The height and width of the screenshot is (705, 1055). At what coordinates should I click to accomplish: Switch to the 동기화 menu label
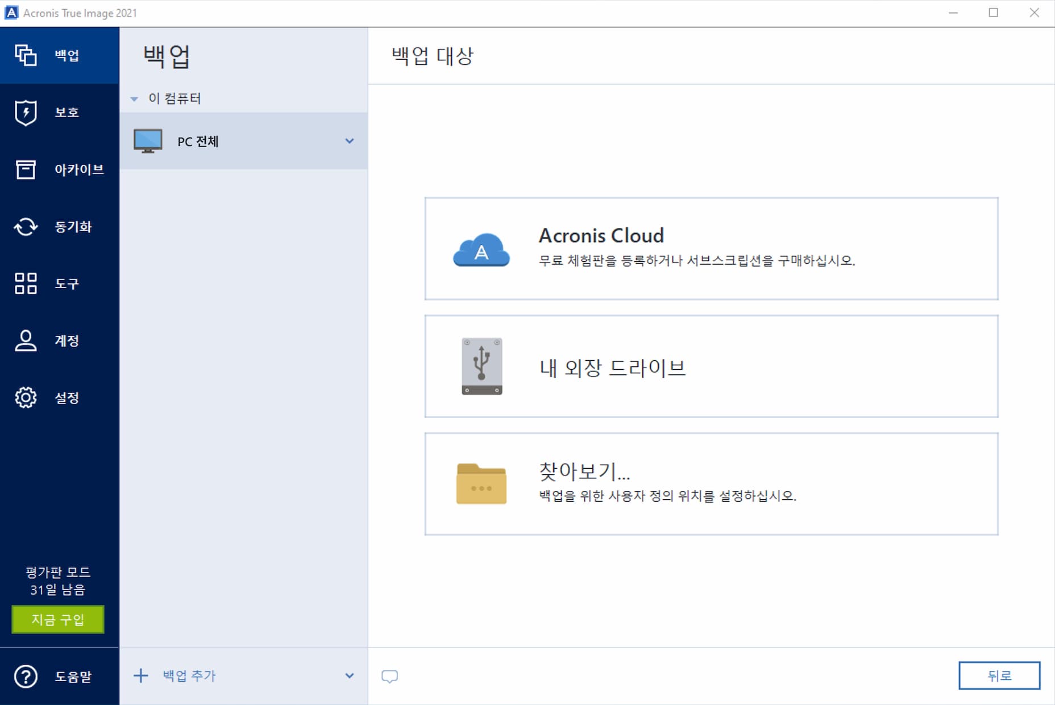tap(73, 227)
